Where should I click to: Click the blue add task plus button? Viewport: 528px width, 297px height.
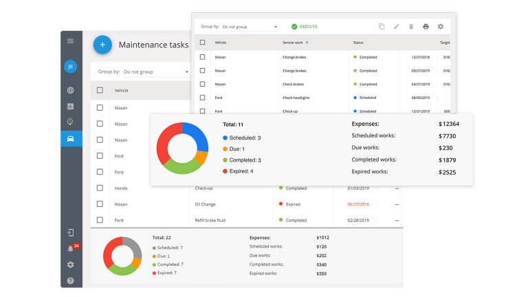[102, 45]
